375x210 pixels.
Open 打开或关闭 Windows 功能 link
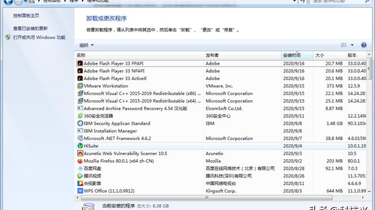pyautogui.click(x=39, y=37)
